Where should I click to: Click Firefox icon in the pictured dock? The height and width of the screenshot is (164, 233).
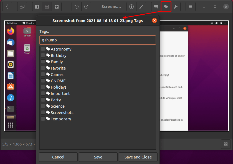11,31
